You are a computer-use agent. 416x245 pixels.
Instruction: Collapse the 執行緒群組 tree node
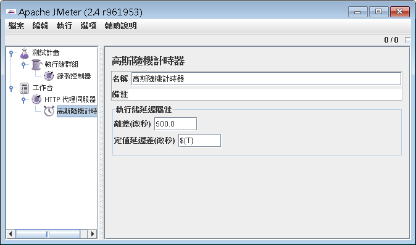pyautogui.click(x=23, y=65)
